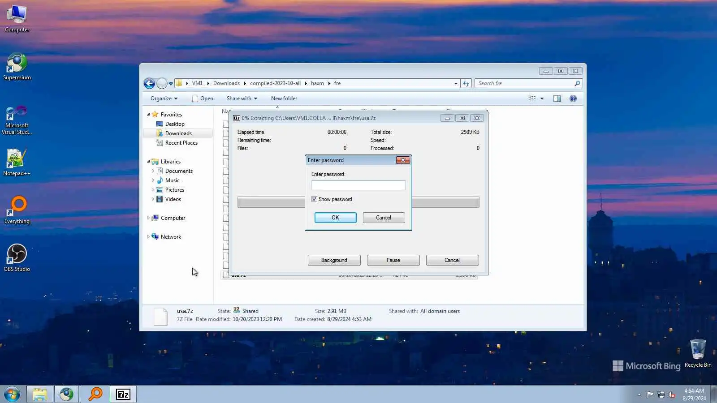Click the VM1 breadcrumb segment
The height and width of the screenshot is (403, 717).
[x=197, y=83]
